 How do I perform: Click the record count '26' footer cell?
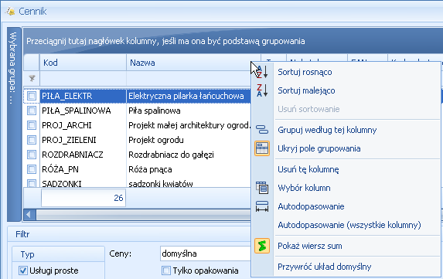[83, 198]
